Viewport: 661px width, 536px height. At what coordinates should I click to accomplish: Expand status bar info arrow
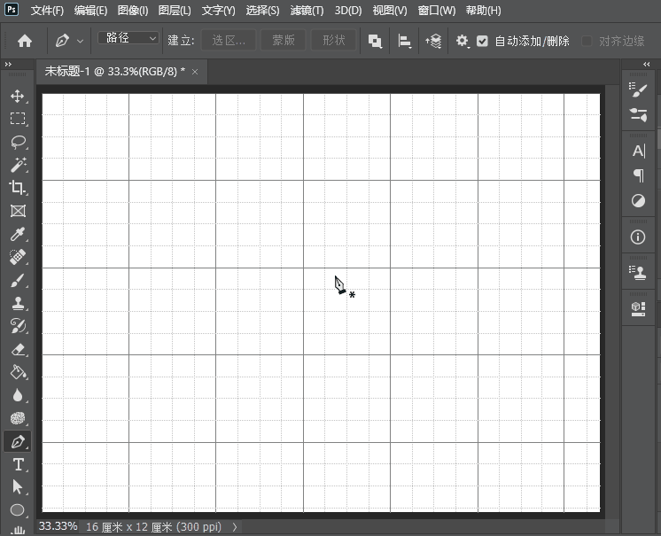(235, 527)
